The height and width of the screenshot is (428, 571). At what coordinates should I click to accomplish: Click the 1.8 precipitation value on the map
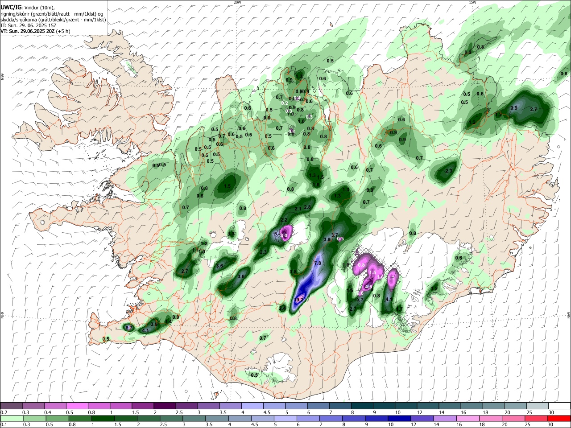point(293,272)
